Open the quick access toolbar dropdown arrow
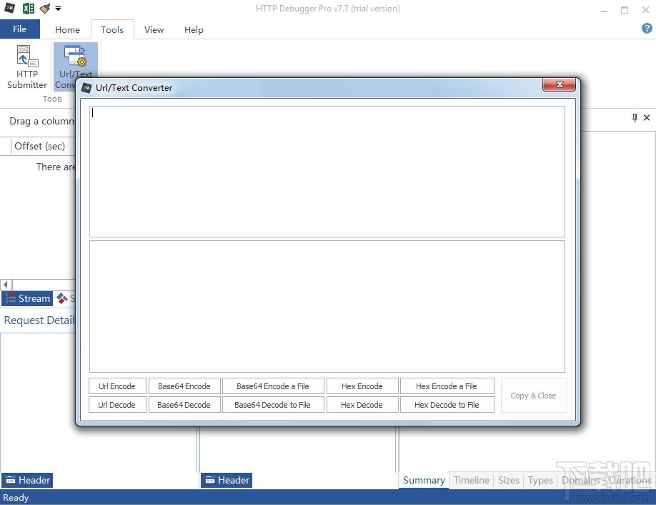 coord(58,8)
